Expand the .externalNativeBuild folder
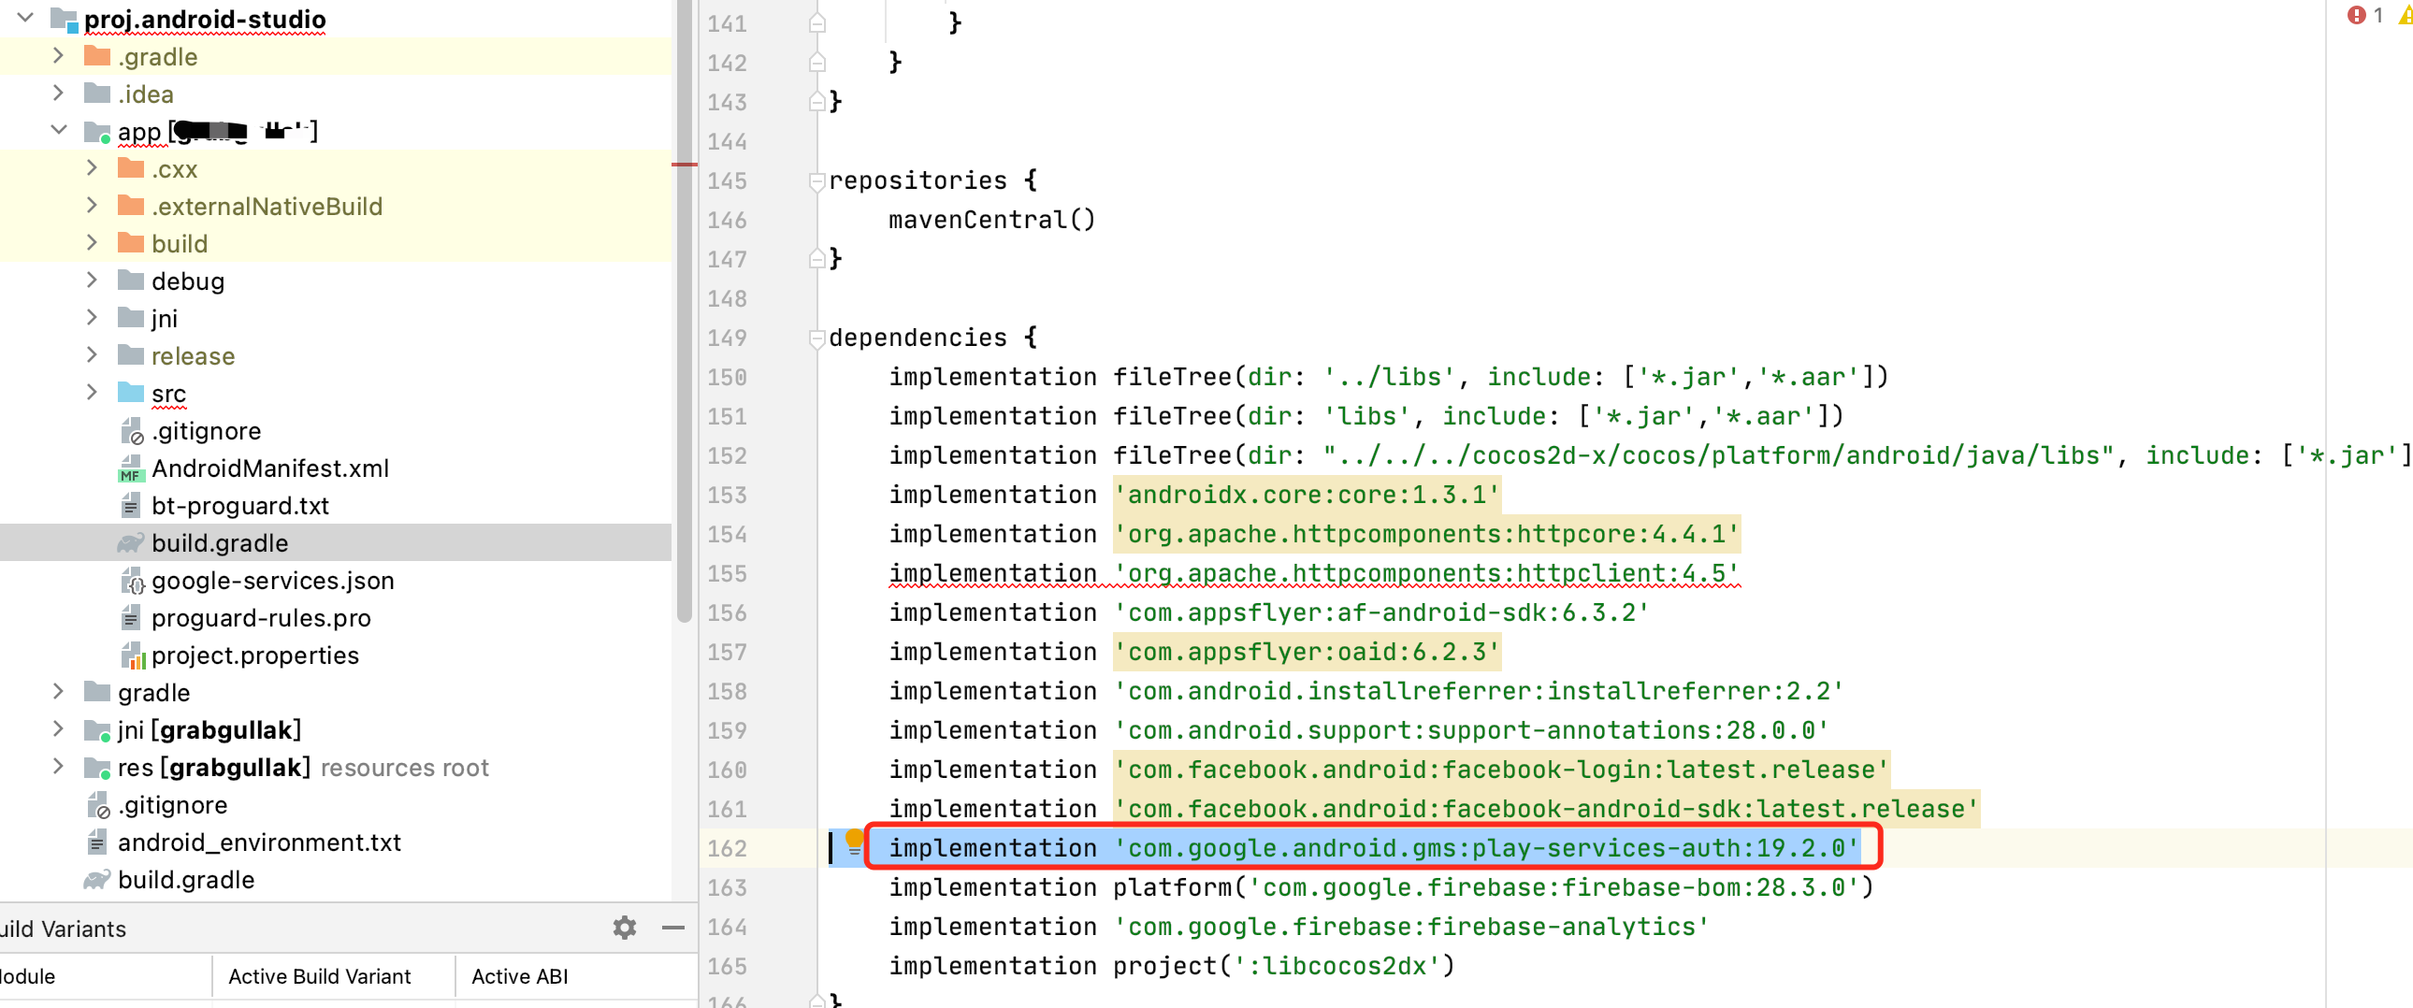The height and width of the screenshot is (1008, 2413). click(92, 205)
